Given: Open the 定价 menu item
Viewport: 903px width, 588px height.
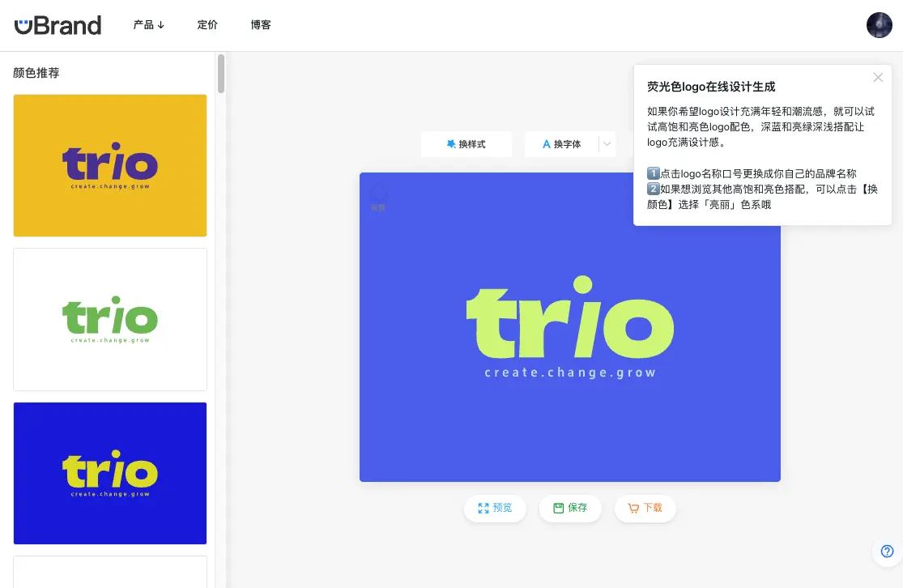Looking at the screenshot, I should pyautogui.click(x=207, y=24).
